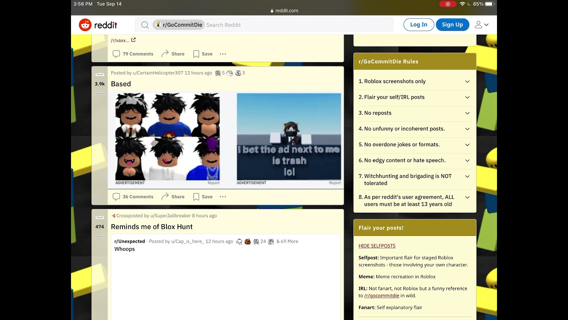Select the '474' vote count

click(x=99, y=227)
